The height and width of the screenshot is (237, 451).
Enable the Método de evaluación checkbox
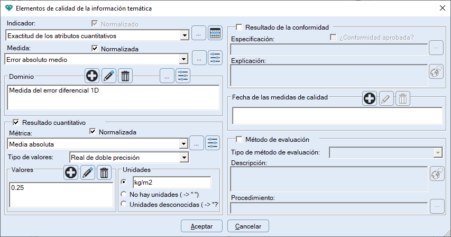pyautogui.click(x=239, y=139)
